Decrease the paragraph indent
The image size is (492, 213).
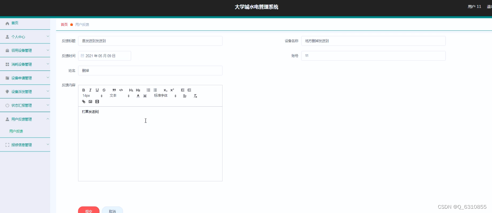[x=182, y=90]
